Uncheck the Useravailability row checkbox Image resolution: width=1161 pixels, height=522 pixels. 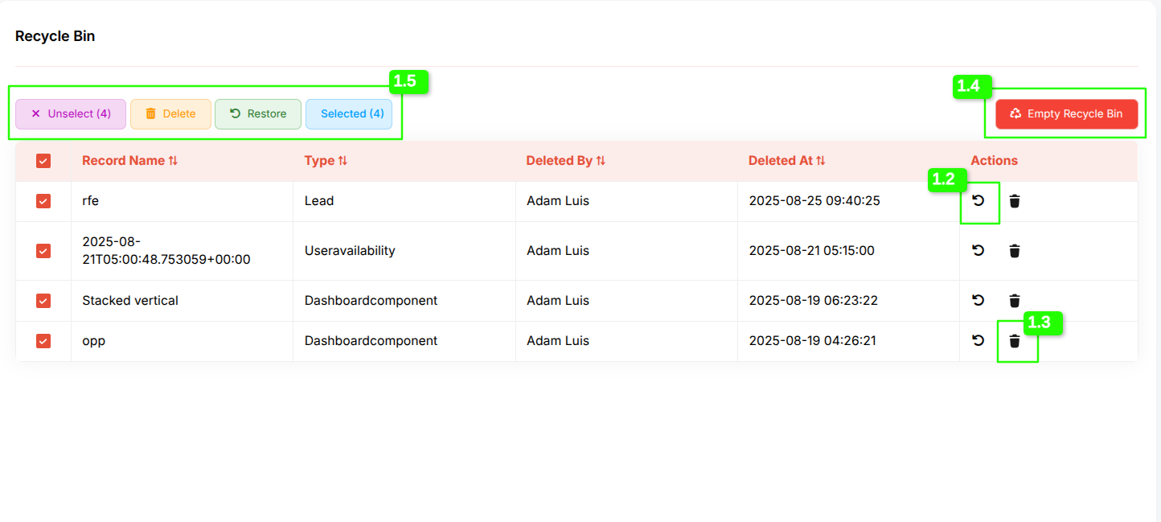point(43,251)
